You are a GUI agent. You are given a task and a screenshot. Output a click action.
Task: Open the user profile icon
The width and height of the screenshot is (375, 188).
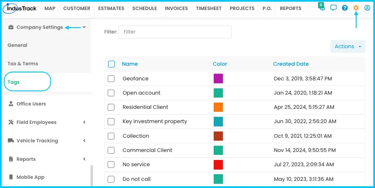(x=367, y=8)
